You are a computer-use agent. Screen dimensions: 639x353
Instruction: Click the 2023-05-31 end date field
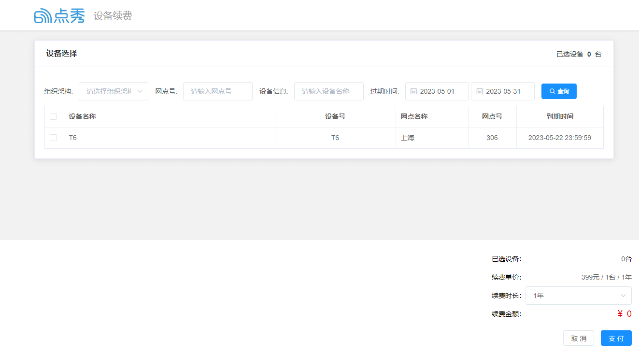503,91
